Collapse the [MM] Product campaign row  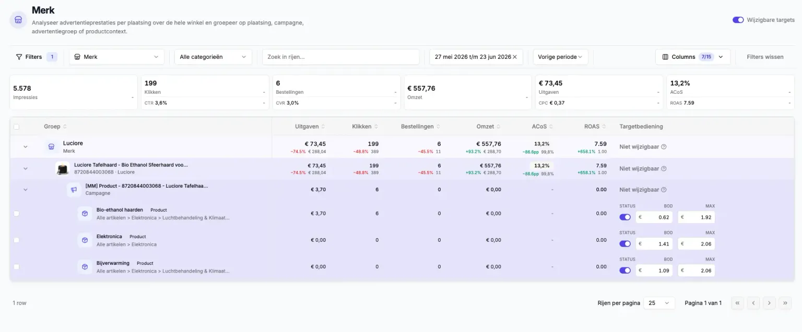25,190
